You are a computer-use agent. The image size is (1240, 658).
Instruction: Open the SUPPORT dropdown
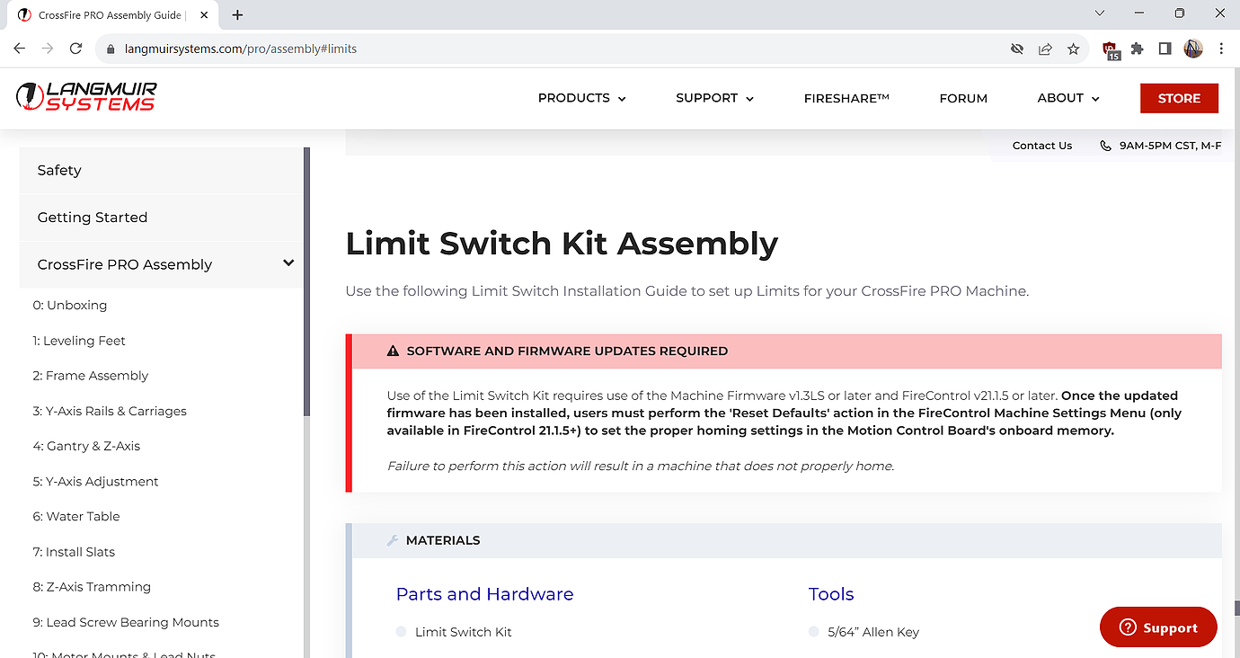[714, 98]
